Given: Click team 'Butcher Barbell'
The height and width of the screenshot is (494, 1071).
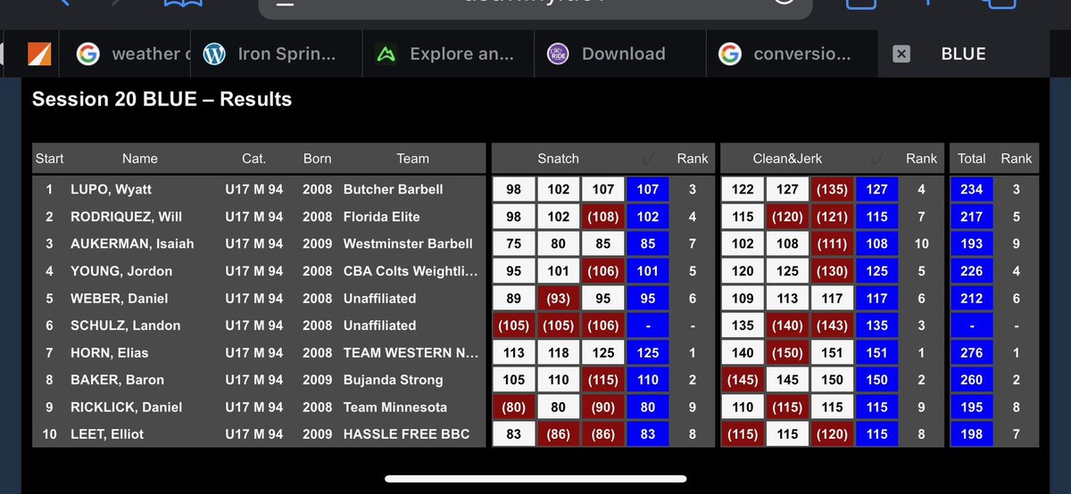Looking at the screenshot, I should (x=393, y=189).
